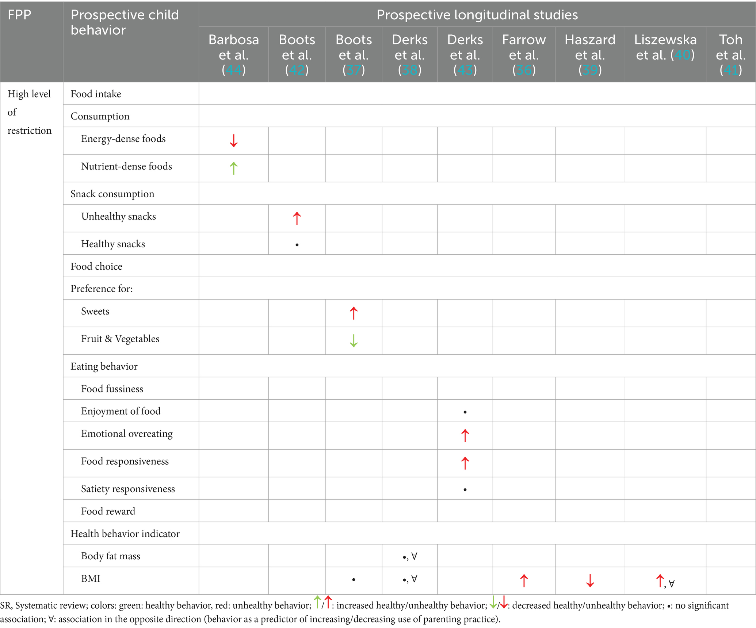
Task: Click the green up arrow in Nutrient-dense foods row
Action: pos(234,168)
